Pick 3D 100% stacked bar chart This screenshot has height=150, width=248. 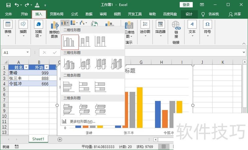coord(100,109)
